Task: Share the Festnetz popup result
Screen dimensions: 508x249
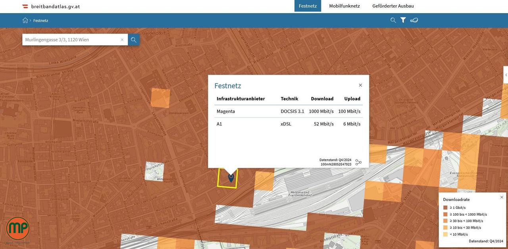Action: 358,162
